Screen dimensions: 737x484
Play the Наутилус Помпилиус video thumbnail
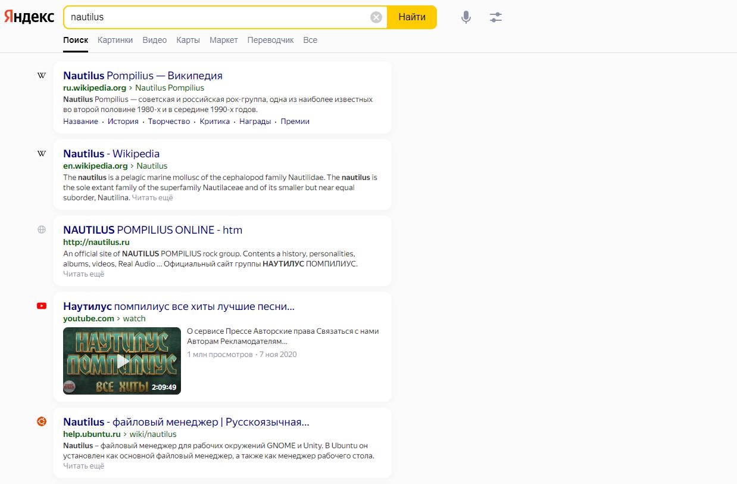coord(122,361)
